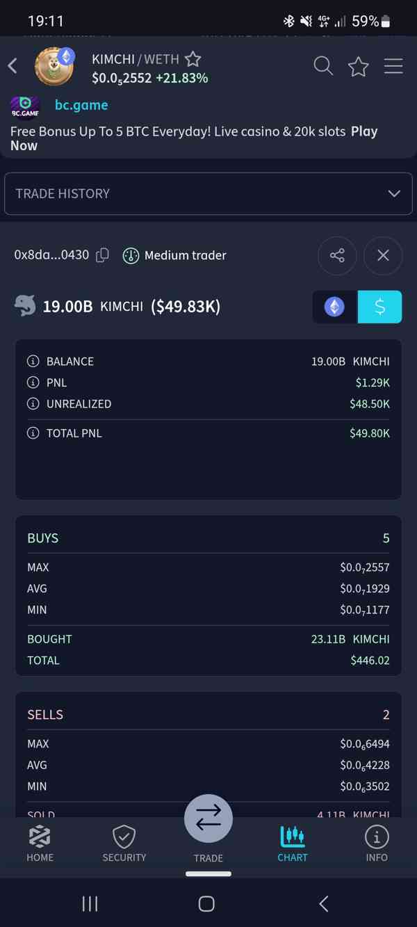Show info for TOTAL PNL row

[33, 433]
